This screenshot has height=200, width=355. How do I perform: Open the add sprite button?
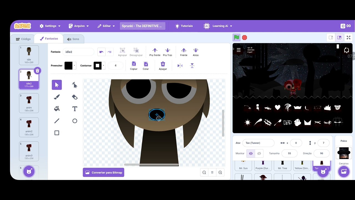323,171
